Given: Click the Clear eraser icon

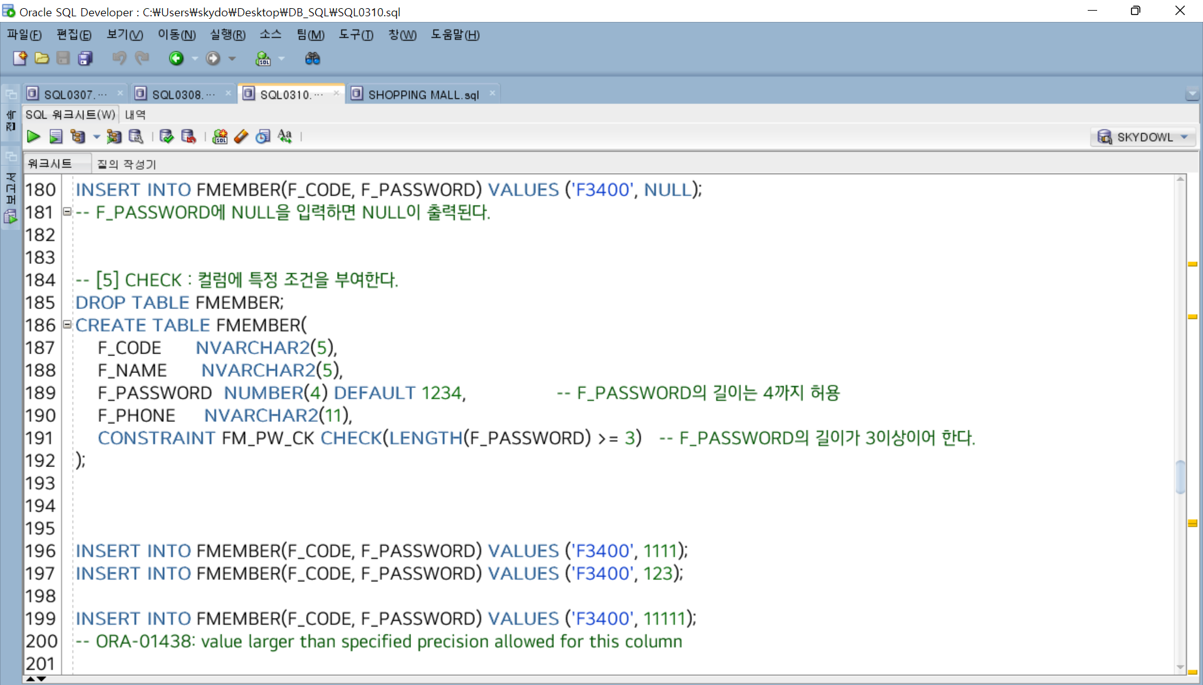Looking at the screenshot, I should 241,137.
